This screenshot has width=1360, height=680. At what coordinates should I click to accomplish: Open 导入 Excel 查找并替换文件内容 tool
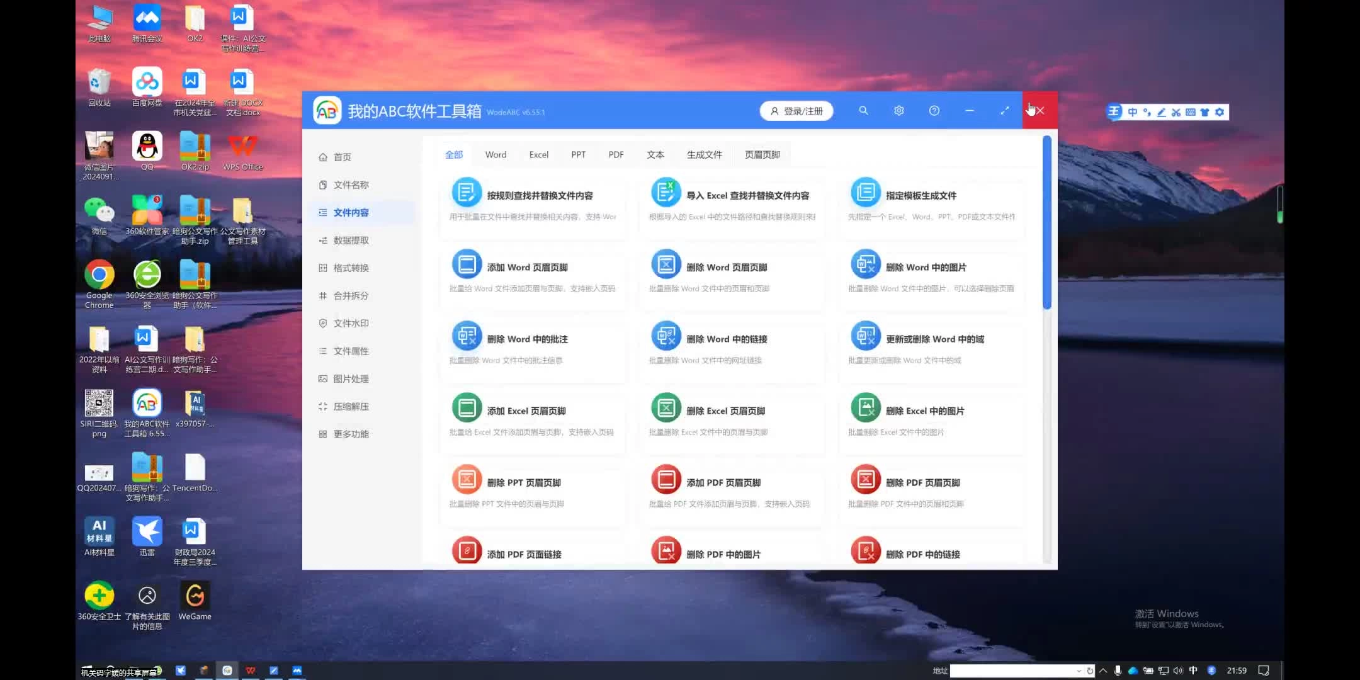click(x=747, y=196)
